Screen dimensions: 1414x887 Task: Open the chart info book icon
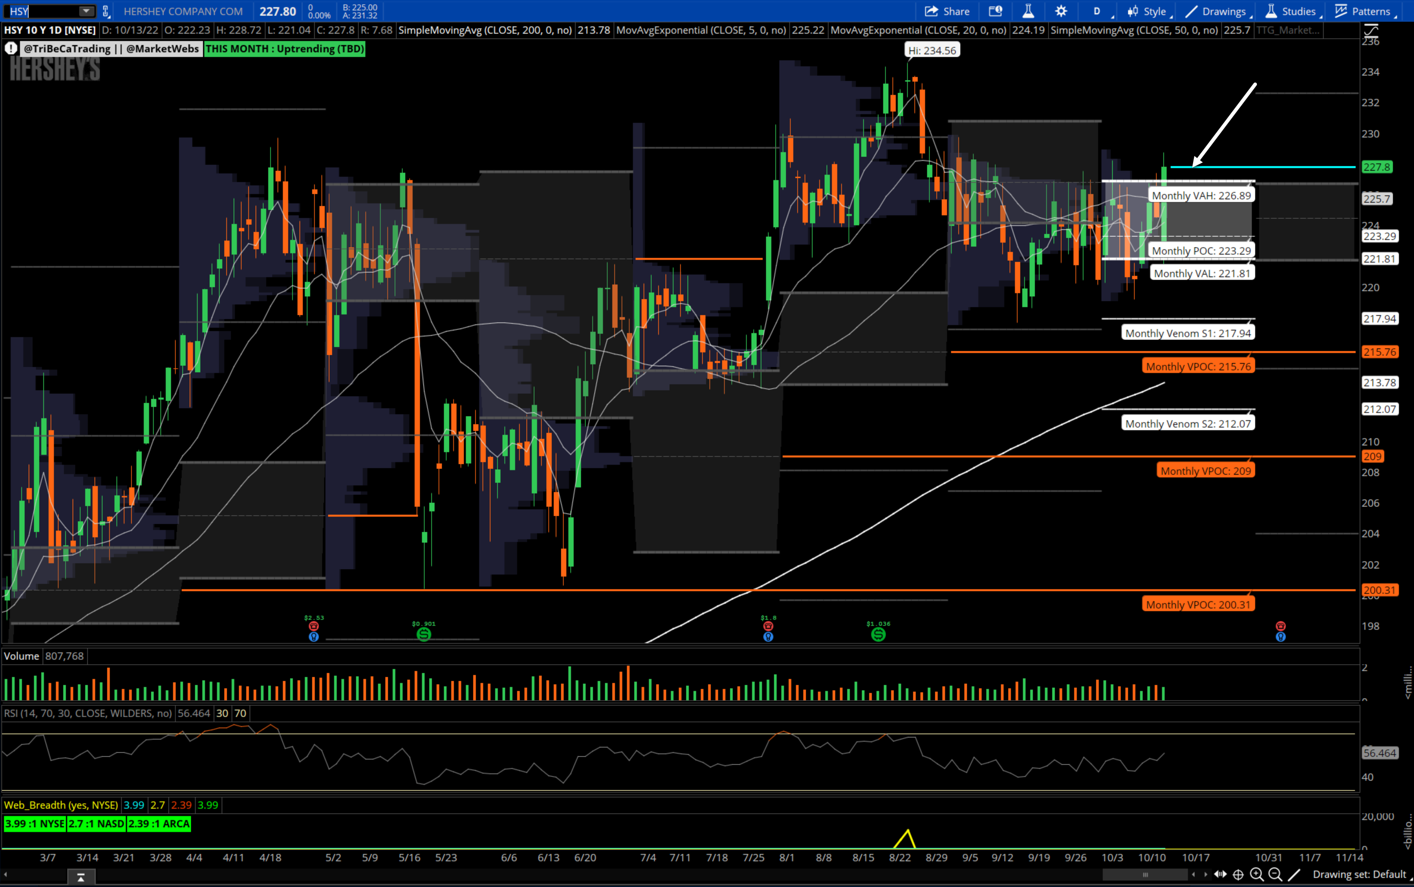[995, 11]
